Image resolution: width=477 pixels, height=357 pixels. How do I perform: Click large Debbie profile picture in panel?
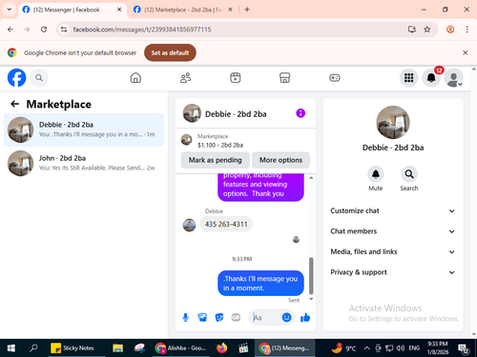click(393, 123)
